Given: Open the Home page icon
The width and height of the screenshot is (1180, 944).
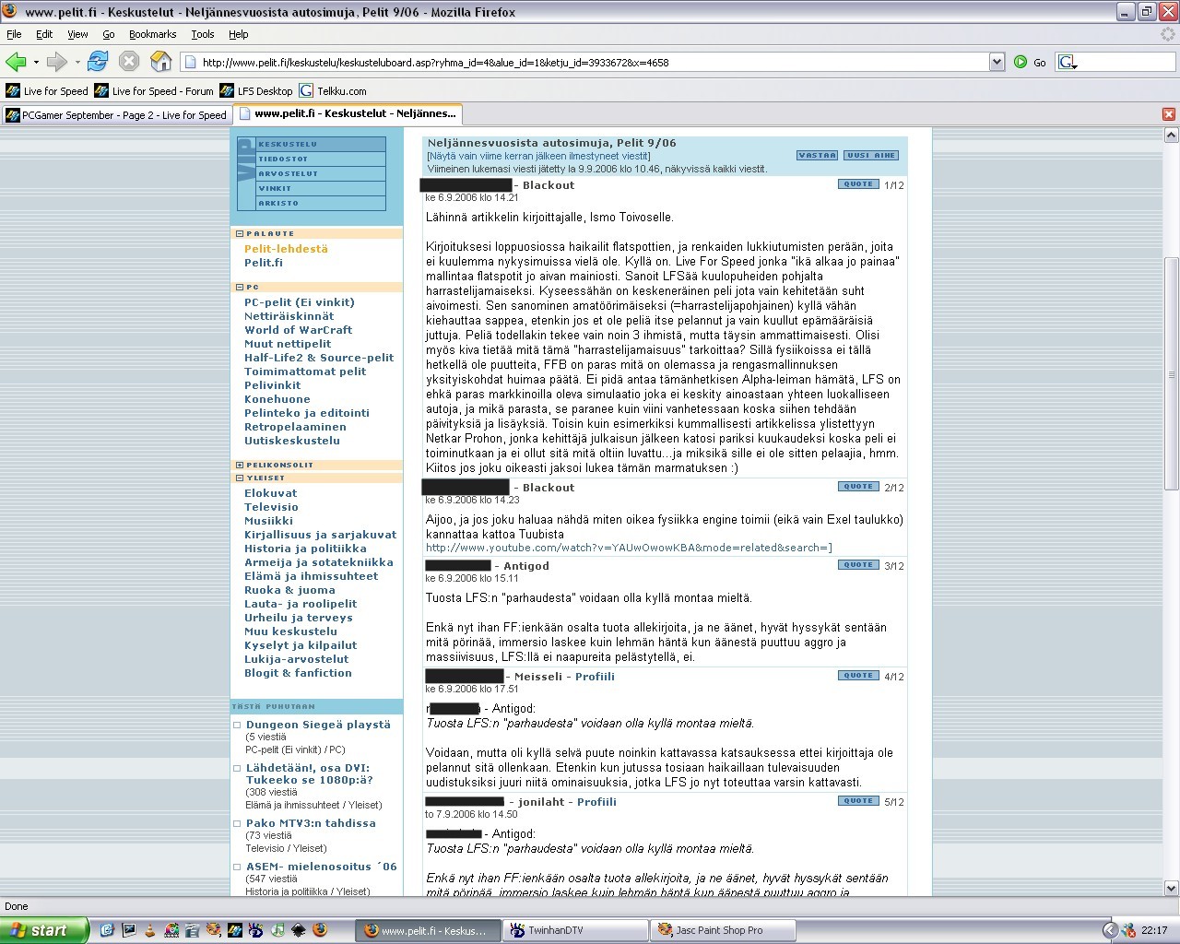Looking at the screenshot, I should click(161, 62).
